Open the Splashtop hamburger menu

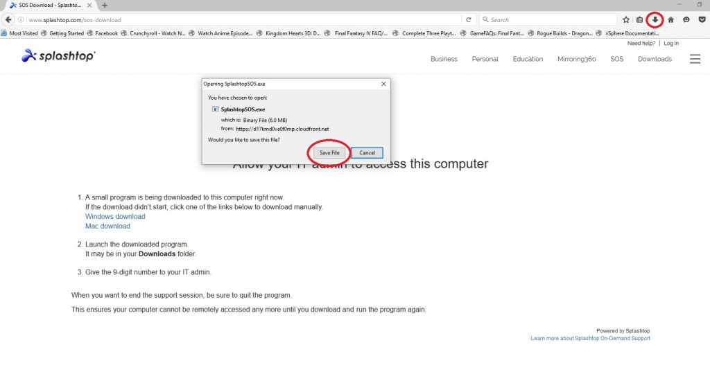pos(695,59)
